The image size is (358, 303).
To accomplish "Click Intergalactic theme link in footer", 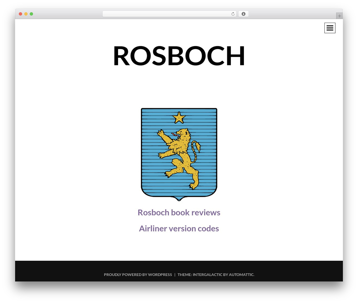I will [207, 274].
